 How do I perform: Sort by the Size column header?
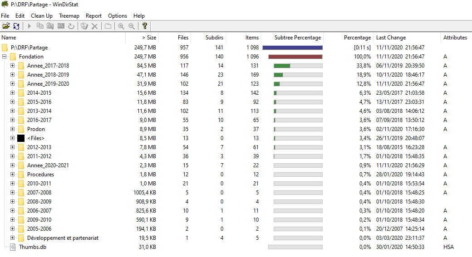click(149, 38)
